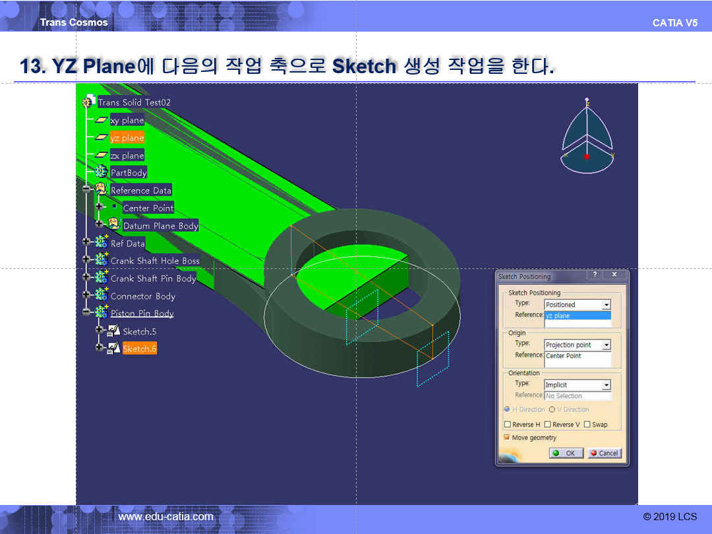The height and width of the screenshot is (534, 712).
Task: Open the www.edu-catia.com link
Action: pos(165,517)
